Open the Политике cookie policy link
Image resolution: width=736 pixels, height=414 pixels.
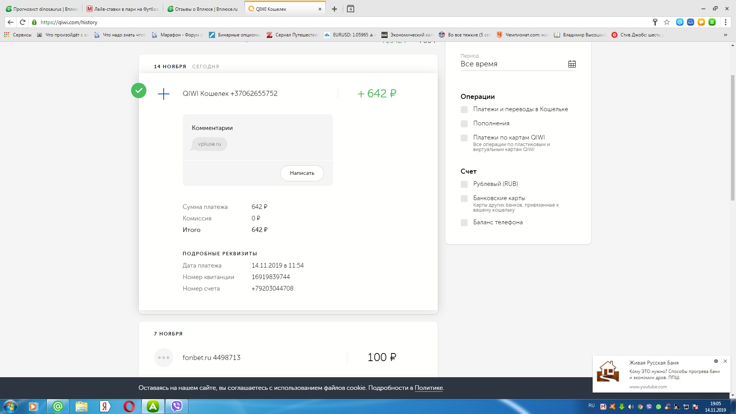[x=429, y=388]
